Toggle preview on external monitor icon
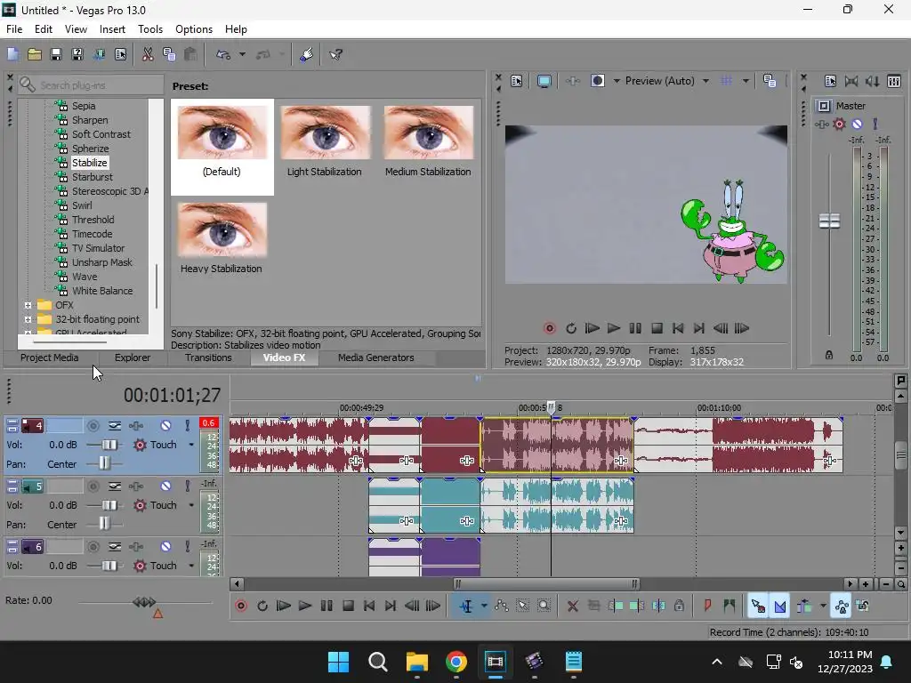 coord(544,81)
